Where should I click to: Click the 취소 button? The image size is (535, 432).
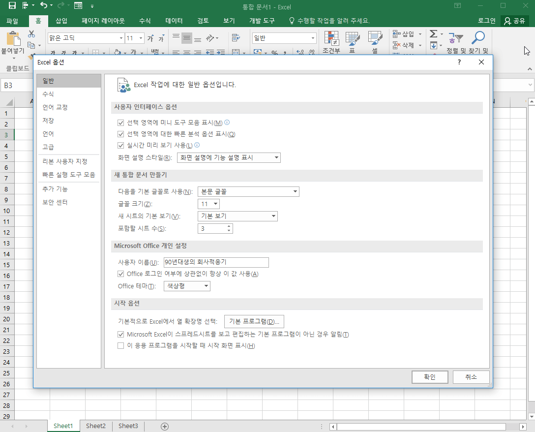[471, 377]
